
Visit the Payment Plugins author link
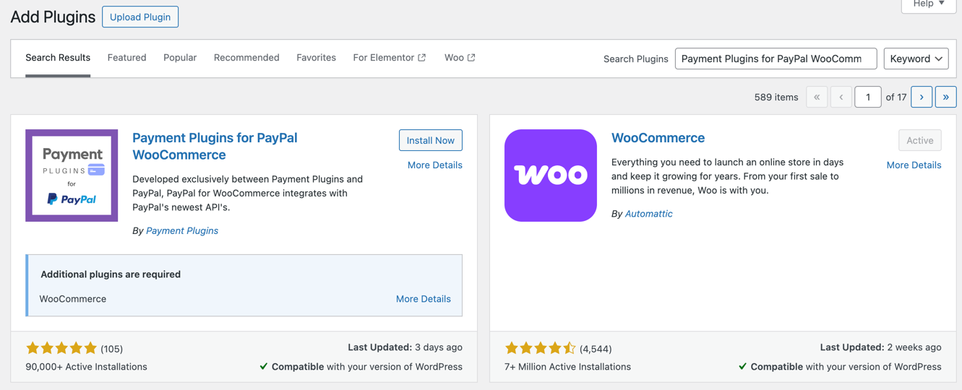click(x=182, y=231)
